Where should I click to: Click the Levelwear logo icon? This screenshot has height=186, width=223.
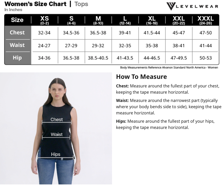click(171, 6)
